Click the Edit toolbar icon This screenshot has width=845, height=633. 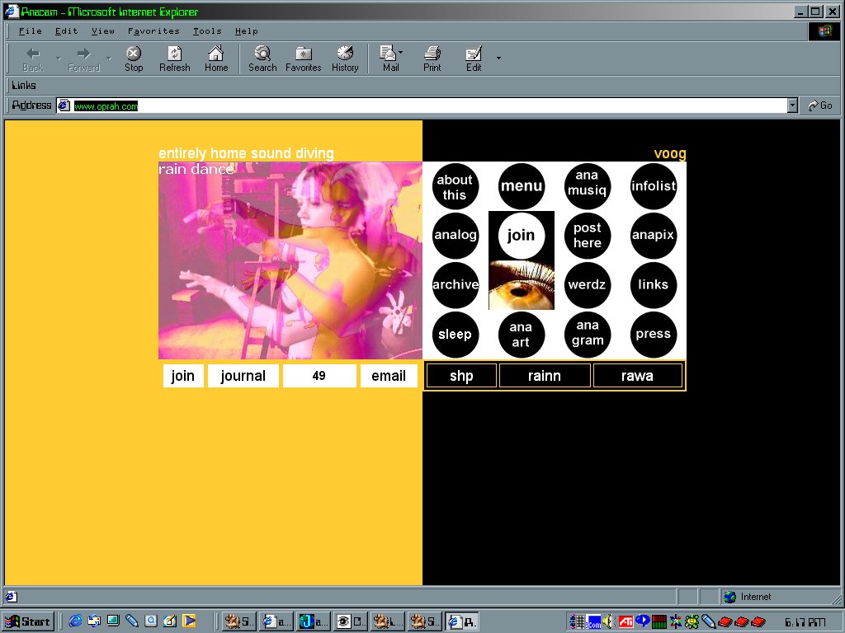473,59
